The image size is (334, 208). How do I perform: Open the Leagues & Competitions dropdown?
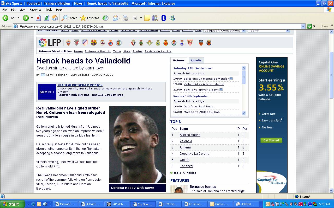coord(224,30)
